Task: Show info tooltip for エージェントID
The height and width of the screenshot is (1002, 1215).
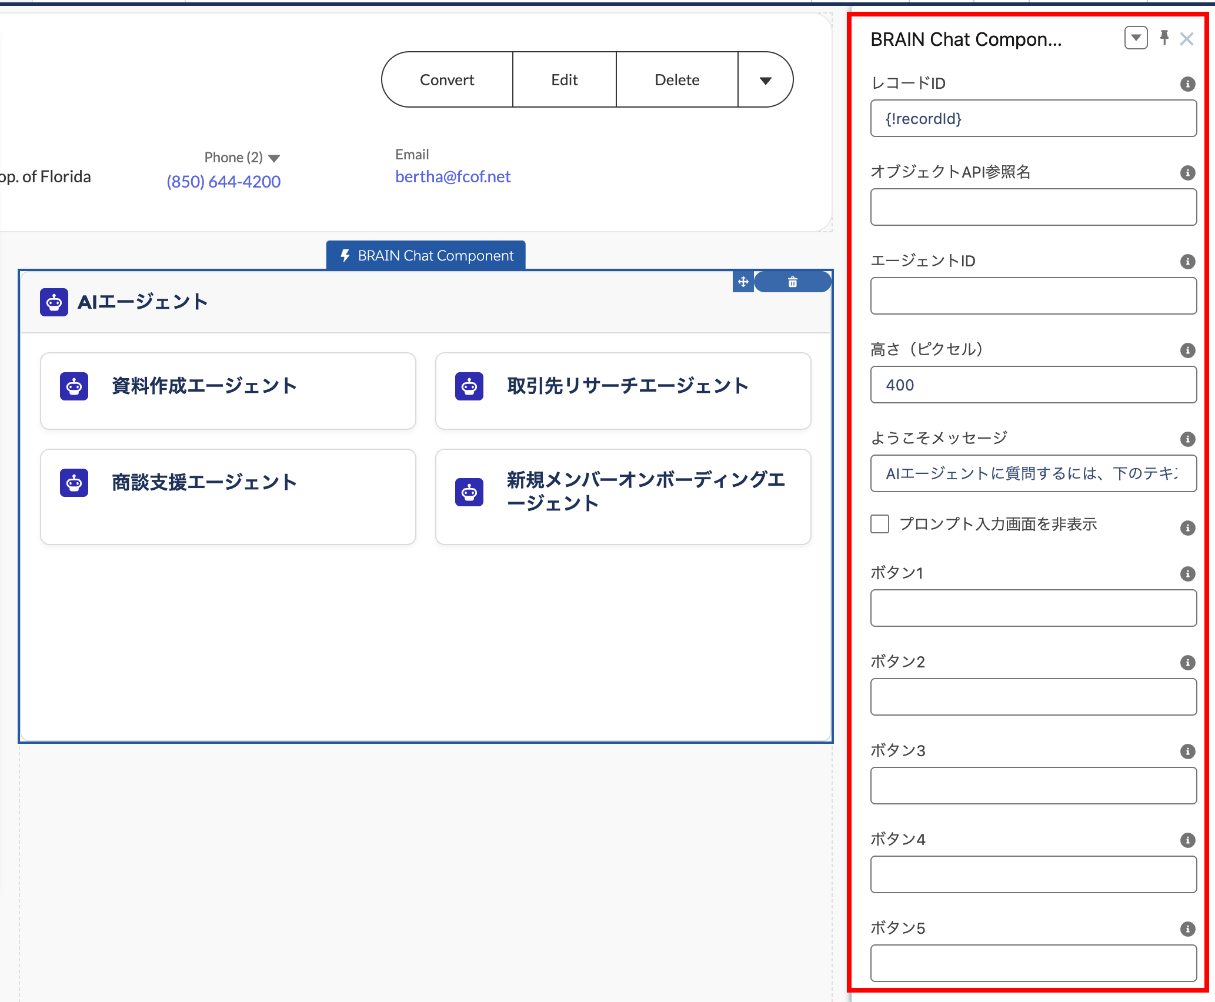Action: pos(1187,262)
